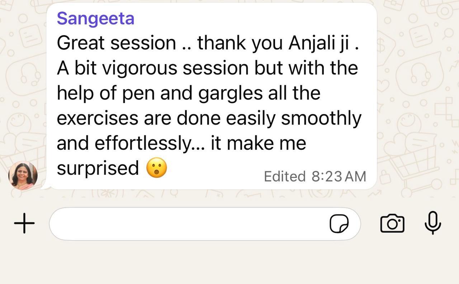Launch the camera from the chat bar

392,223
